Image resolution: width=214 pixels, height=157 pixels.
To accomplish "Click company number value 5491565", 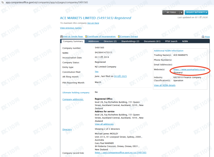I will [99, 48].
